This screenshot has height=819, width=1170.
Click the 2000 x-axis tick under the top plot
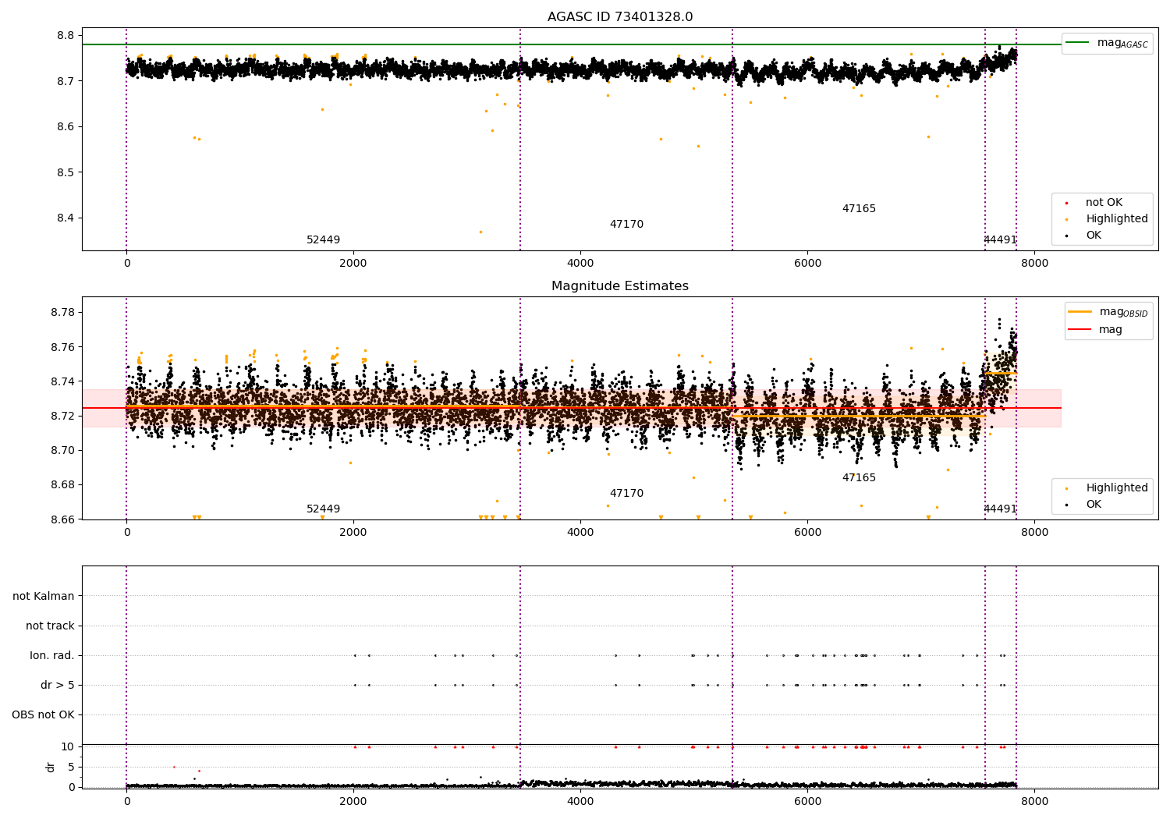353,264
